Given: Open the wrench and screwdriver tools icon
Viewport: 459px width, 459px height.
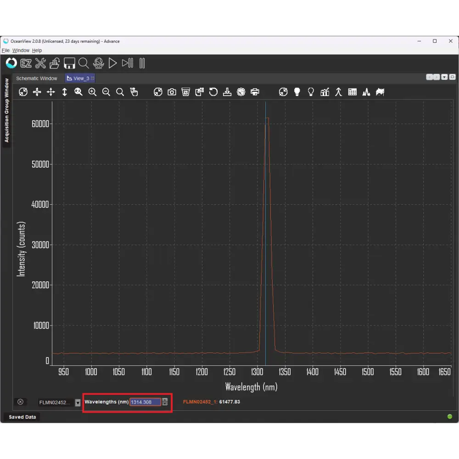Looking at the screenshot, I should pyautogui.click(x=40, y=63).
